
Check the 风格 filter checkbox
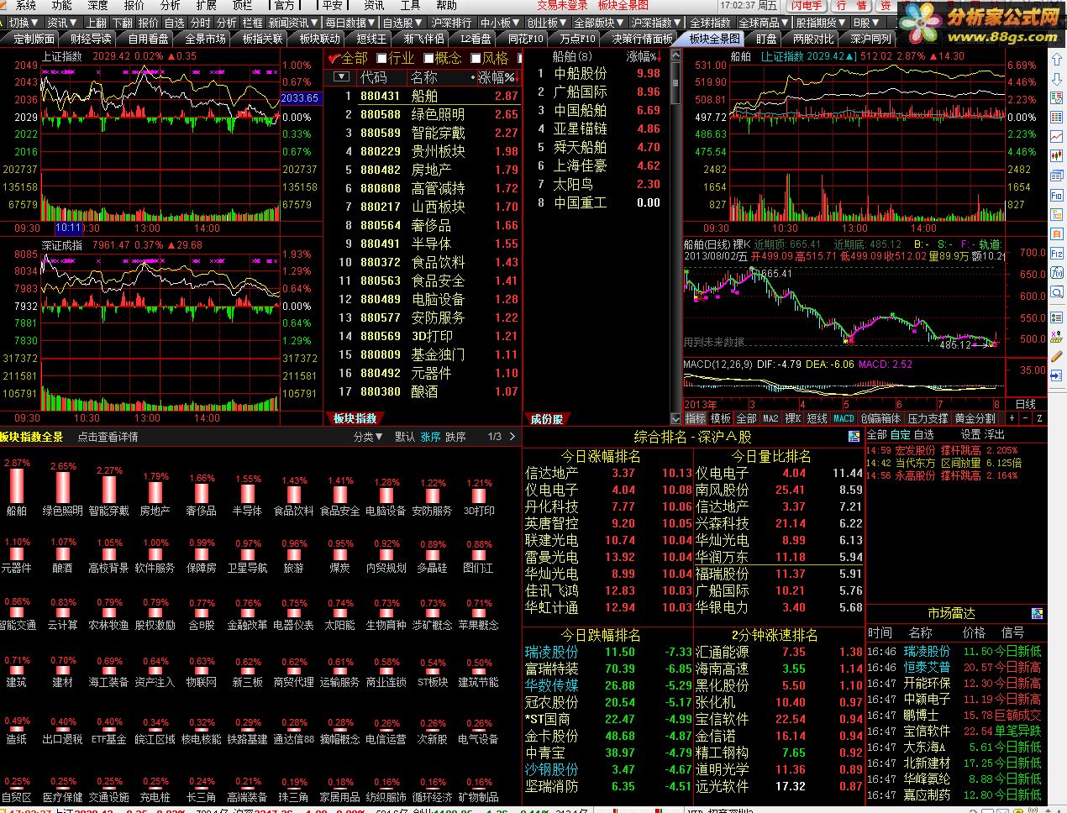pyautogui.click(x=476, y=58)
